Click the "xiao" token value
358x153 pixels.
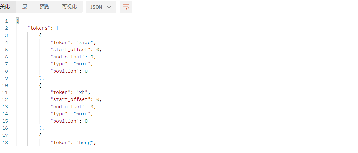pyautogui.click(x=85, y=43)
